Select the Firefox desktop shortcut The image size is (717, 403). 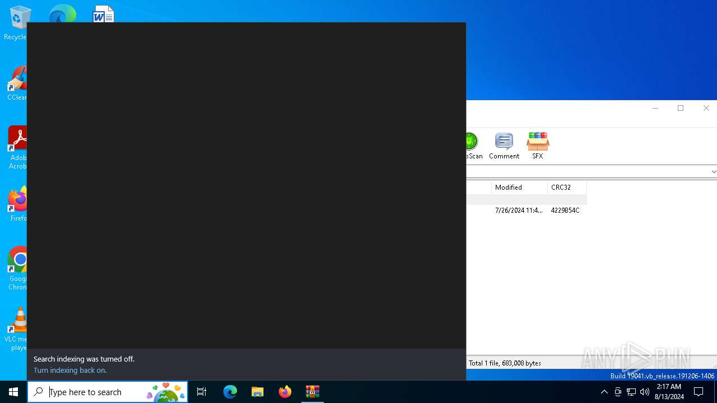pyautogui.click(x=18, y=204)
